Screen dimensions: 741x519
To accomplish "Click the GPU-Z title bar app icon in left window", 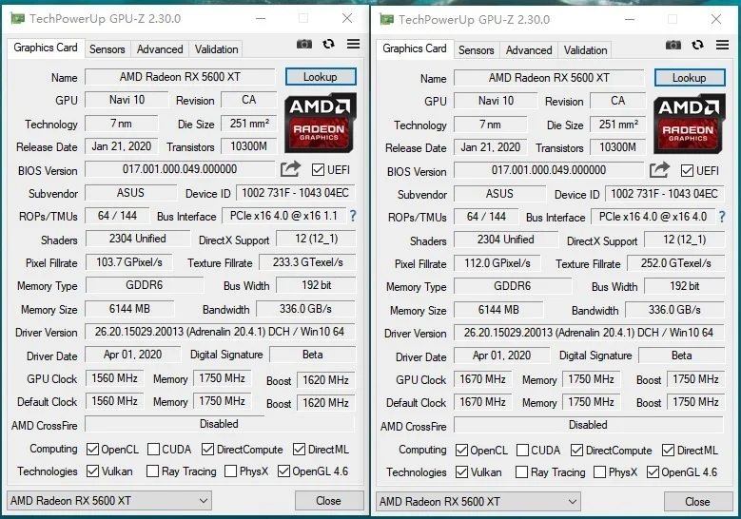I will tap(17, 18).
